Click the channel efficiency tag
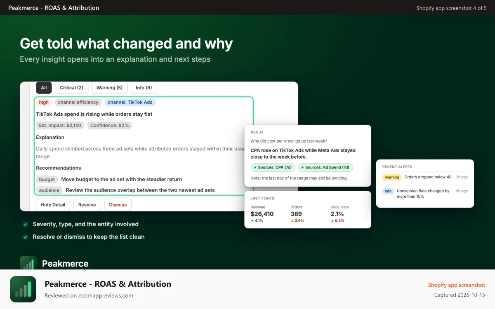 [x=78, y=102]
